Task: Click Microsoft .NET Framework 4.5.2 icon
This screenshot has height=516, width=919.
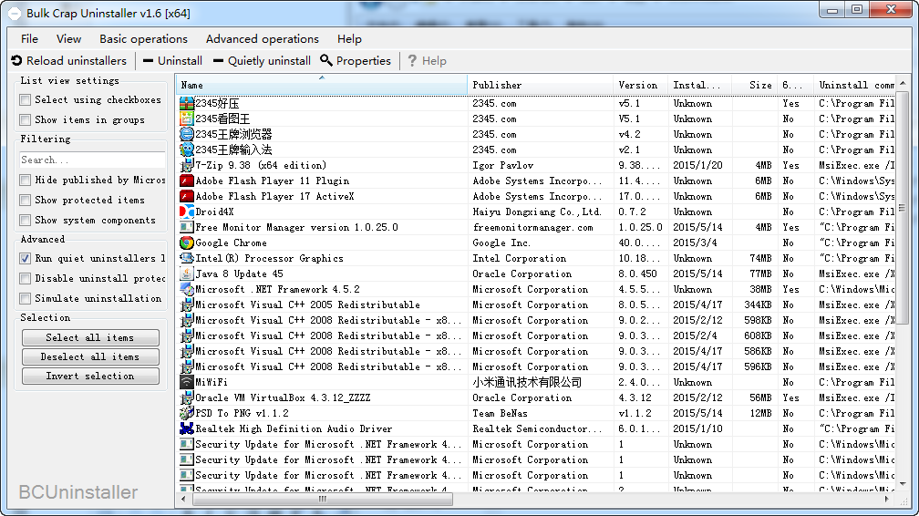Action: coord(186,289)
